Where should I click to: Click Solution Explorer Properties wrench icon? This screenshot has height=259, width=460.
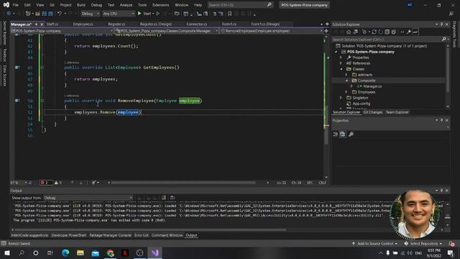point(409,32)
